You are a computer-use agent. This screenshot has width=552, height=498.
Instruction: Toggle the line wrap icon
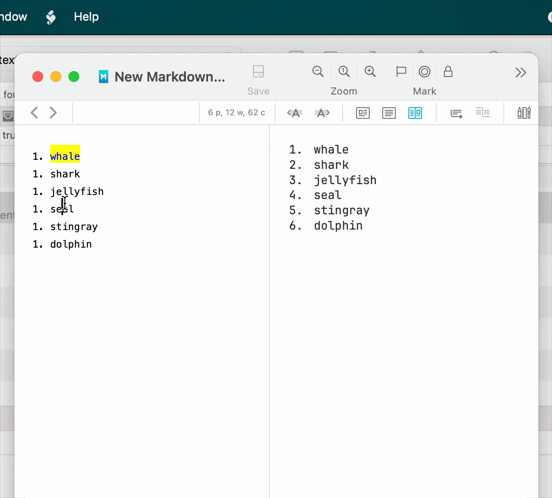(457, 113)
